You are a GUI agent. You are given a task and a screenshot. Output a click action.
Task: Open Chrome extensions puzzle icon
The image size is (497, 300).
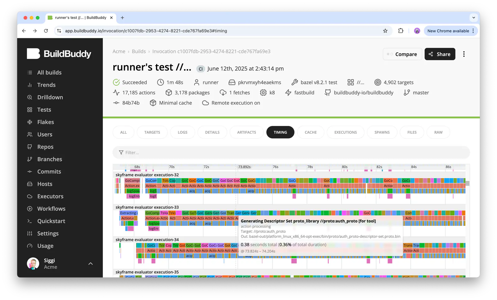(401, 31)
